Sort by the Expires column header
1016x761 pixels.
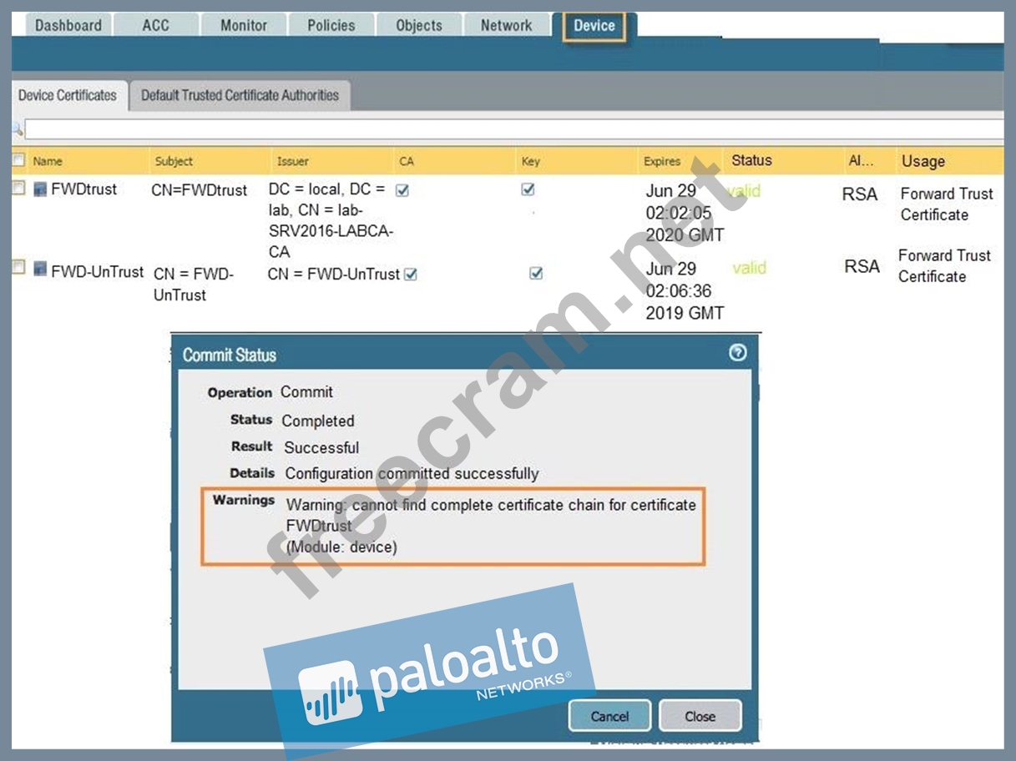(x=662, y=161)
